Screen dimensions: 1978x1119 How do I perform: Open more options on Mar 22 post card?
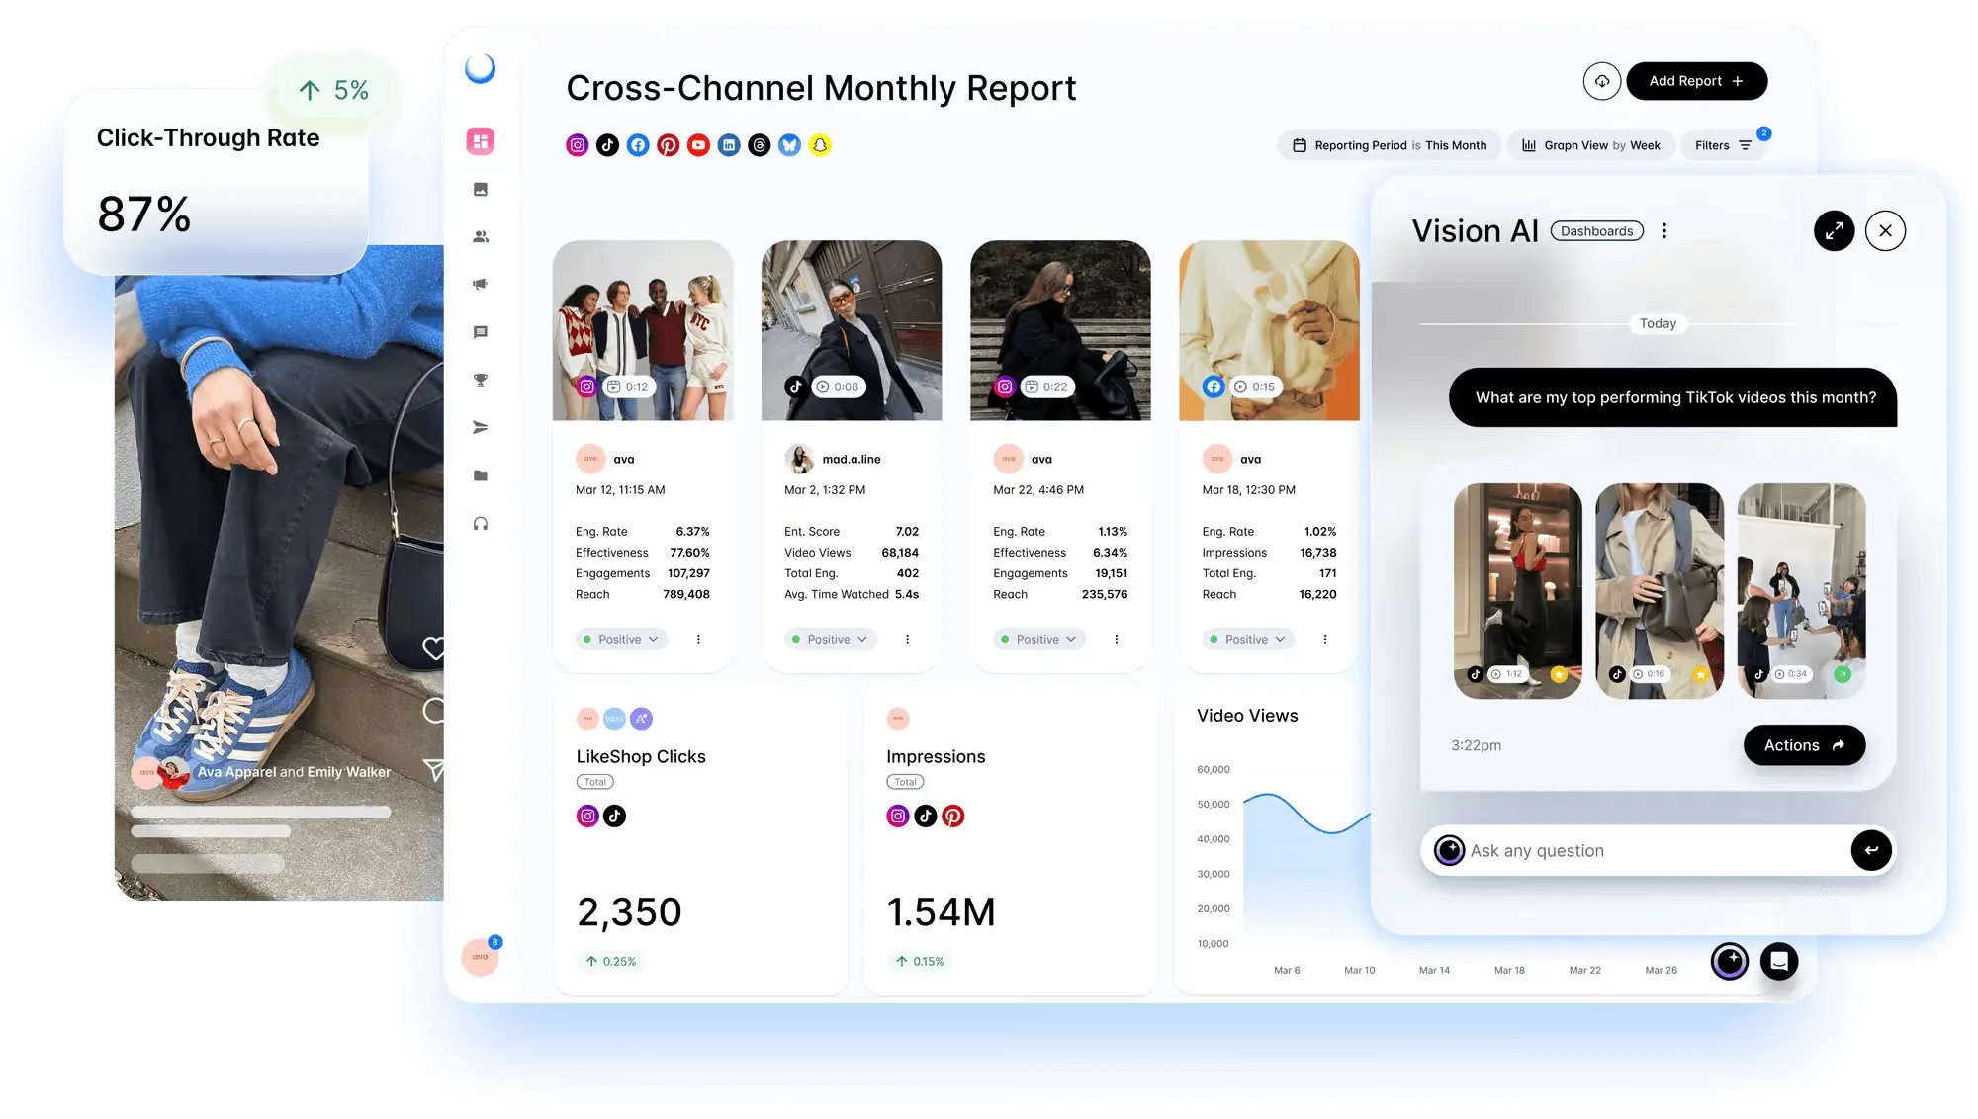(x=1117, y=640)
